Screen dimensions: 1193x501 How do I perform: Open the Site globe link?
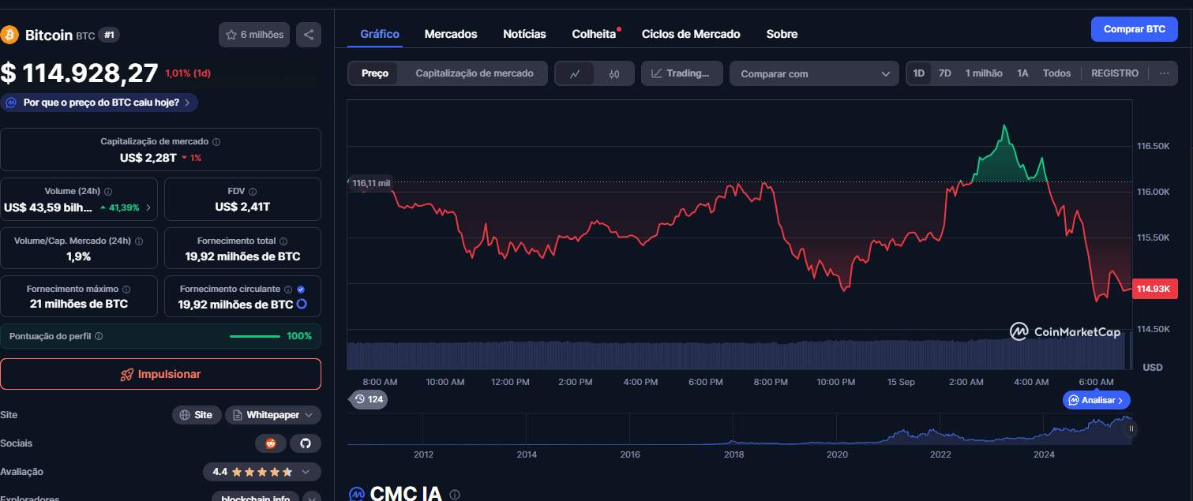(197, 415)
